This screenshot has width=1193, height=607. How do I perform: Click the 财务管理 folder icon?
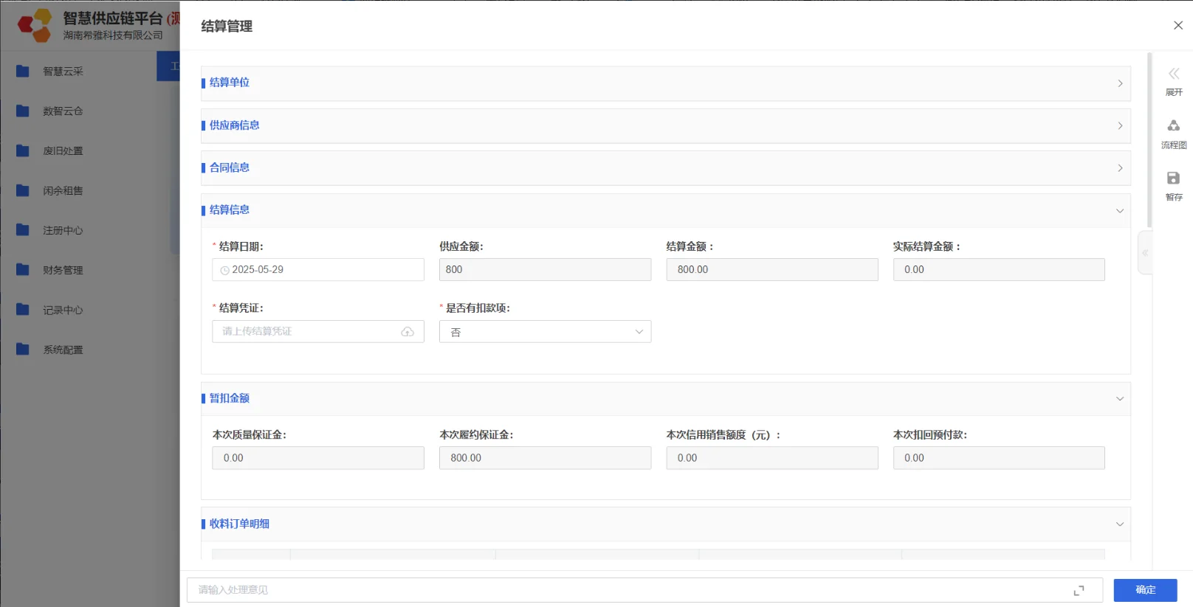pos(23,270)
